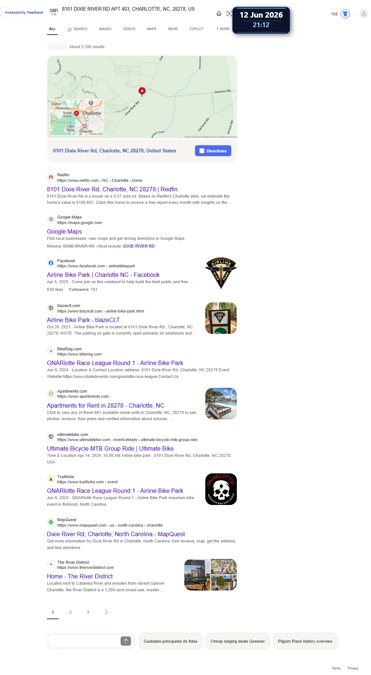Open the Google Maps result title
371x675 pixels.
pos(64,231)
